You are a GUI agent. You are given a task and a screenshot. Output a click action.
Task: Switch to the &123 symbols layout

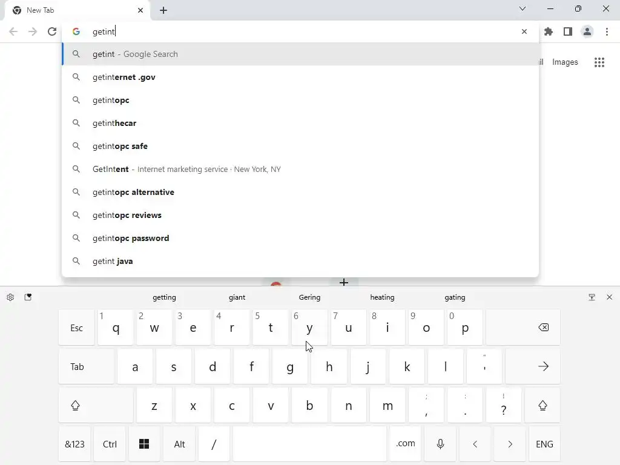click(74, 444)
